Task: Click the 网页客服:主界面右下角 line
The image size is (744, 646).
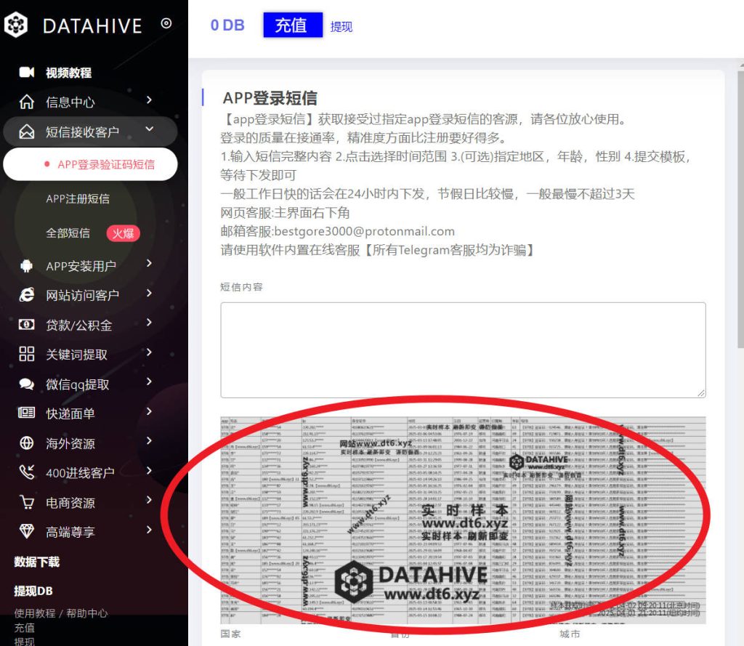Action: (x=285, y=213)
